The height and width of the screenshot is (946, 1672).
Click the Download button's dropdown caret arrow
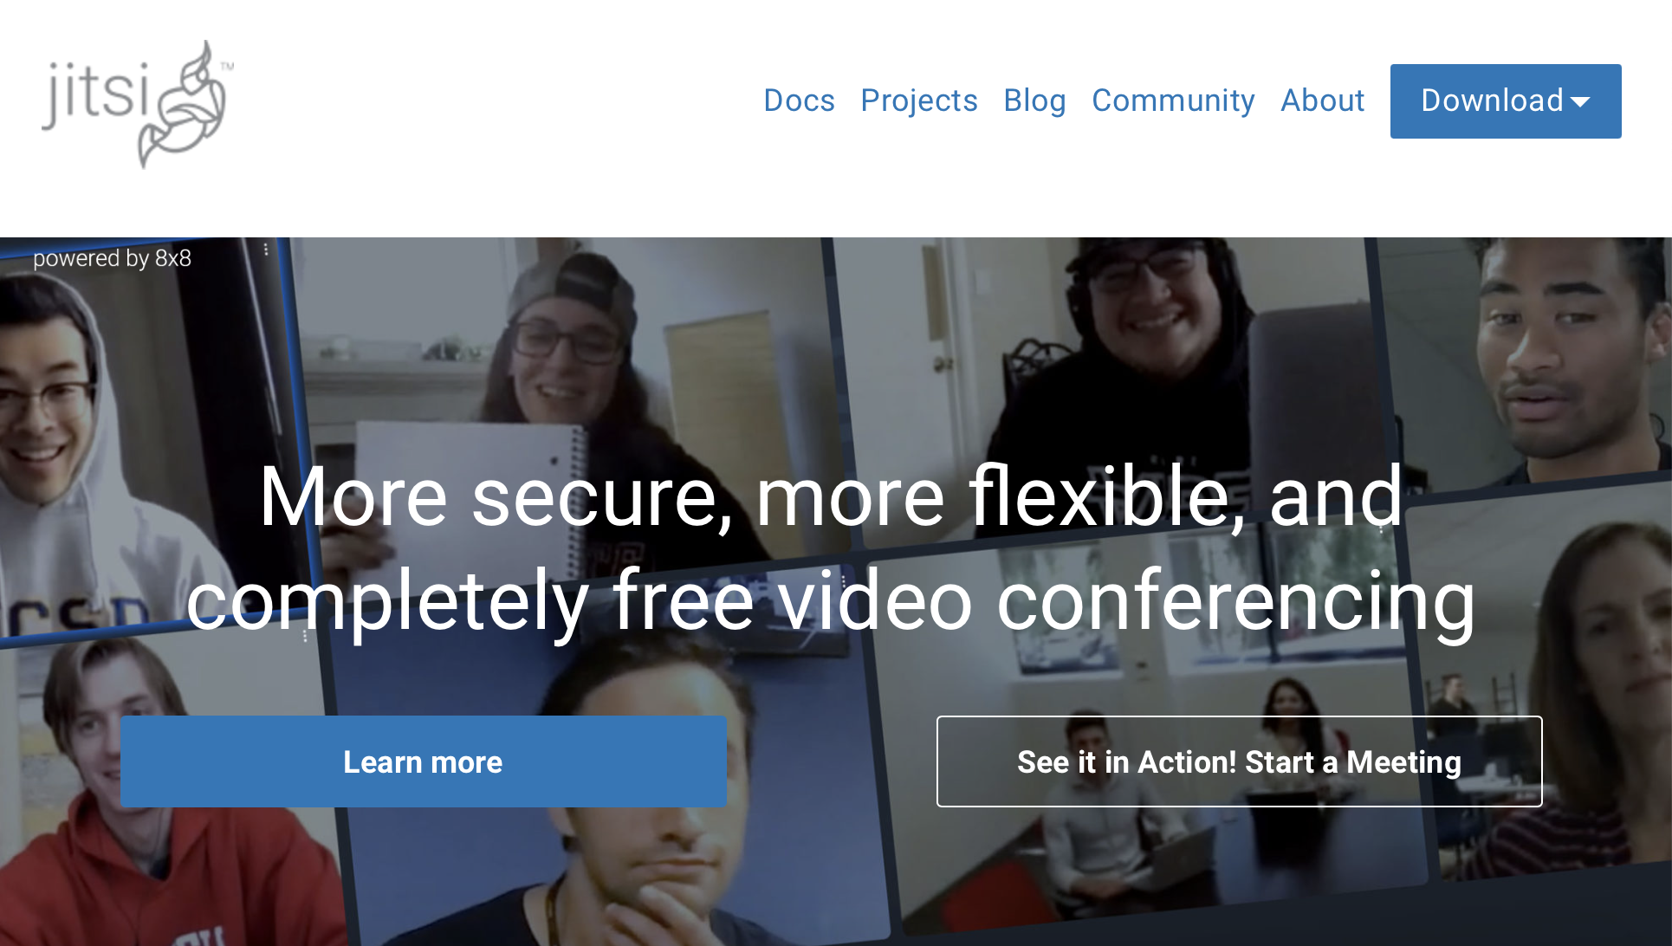click(1580, 102)
